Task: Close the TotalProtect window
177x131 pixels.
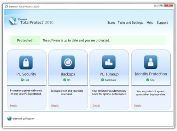Action: [169, 5]
